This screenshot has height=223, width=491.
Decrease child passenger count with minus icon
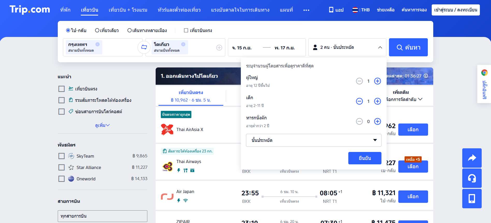click(359, 101)
